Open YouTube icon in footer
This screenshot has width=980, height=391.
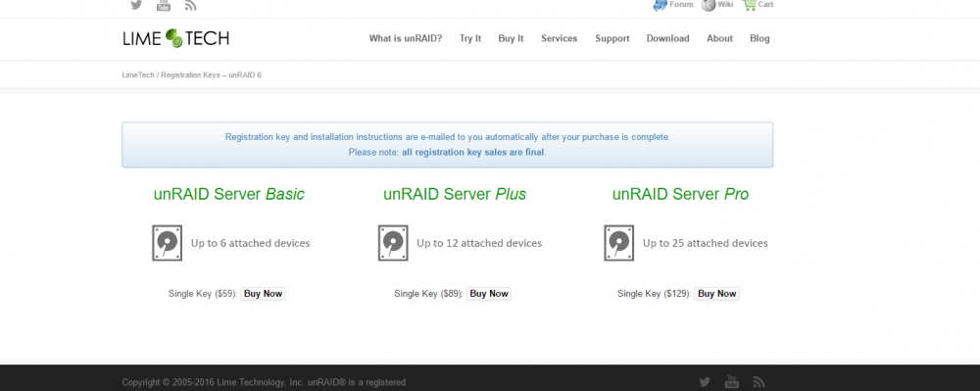(x=731, y=382)
